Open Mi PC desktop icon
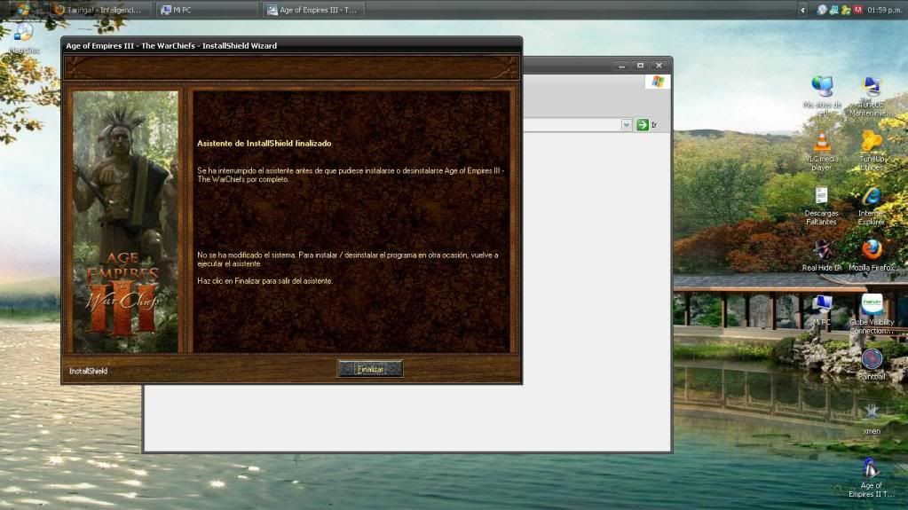908x510 pixels. (x=821, y=310)
